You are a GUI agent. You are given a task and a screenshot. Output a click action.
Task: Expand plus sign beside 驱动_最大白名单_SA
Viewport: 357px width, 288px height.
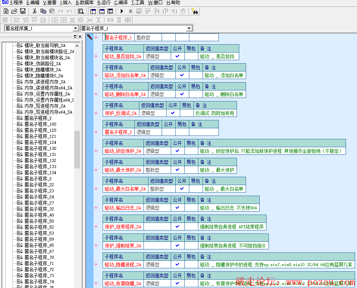pyautogui.click(x=96, y=188)
